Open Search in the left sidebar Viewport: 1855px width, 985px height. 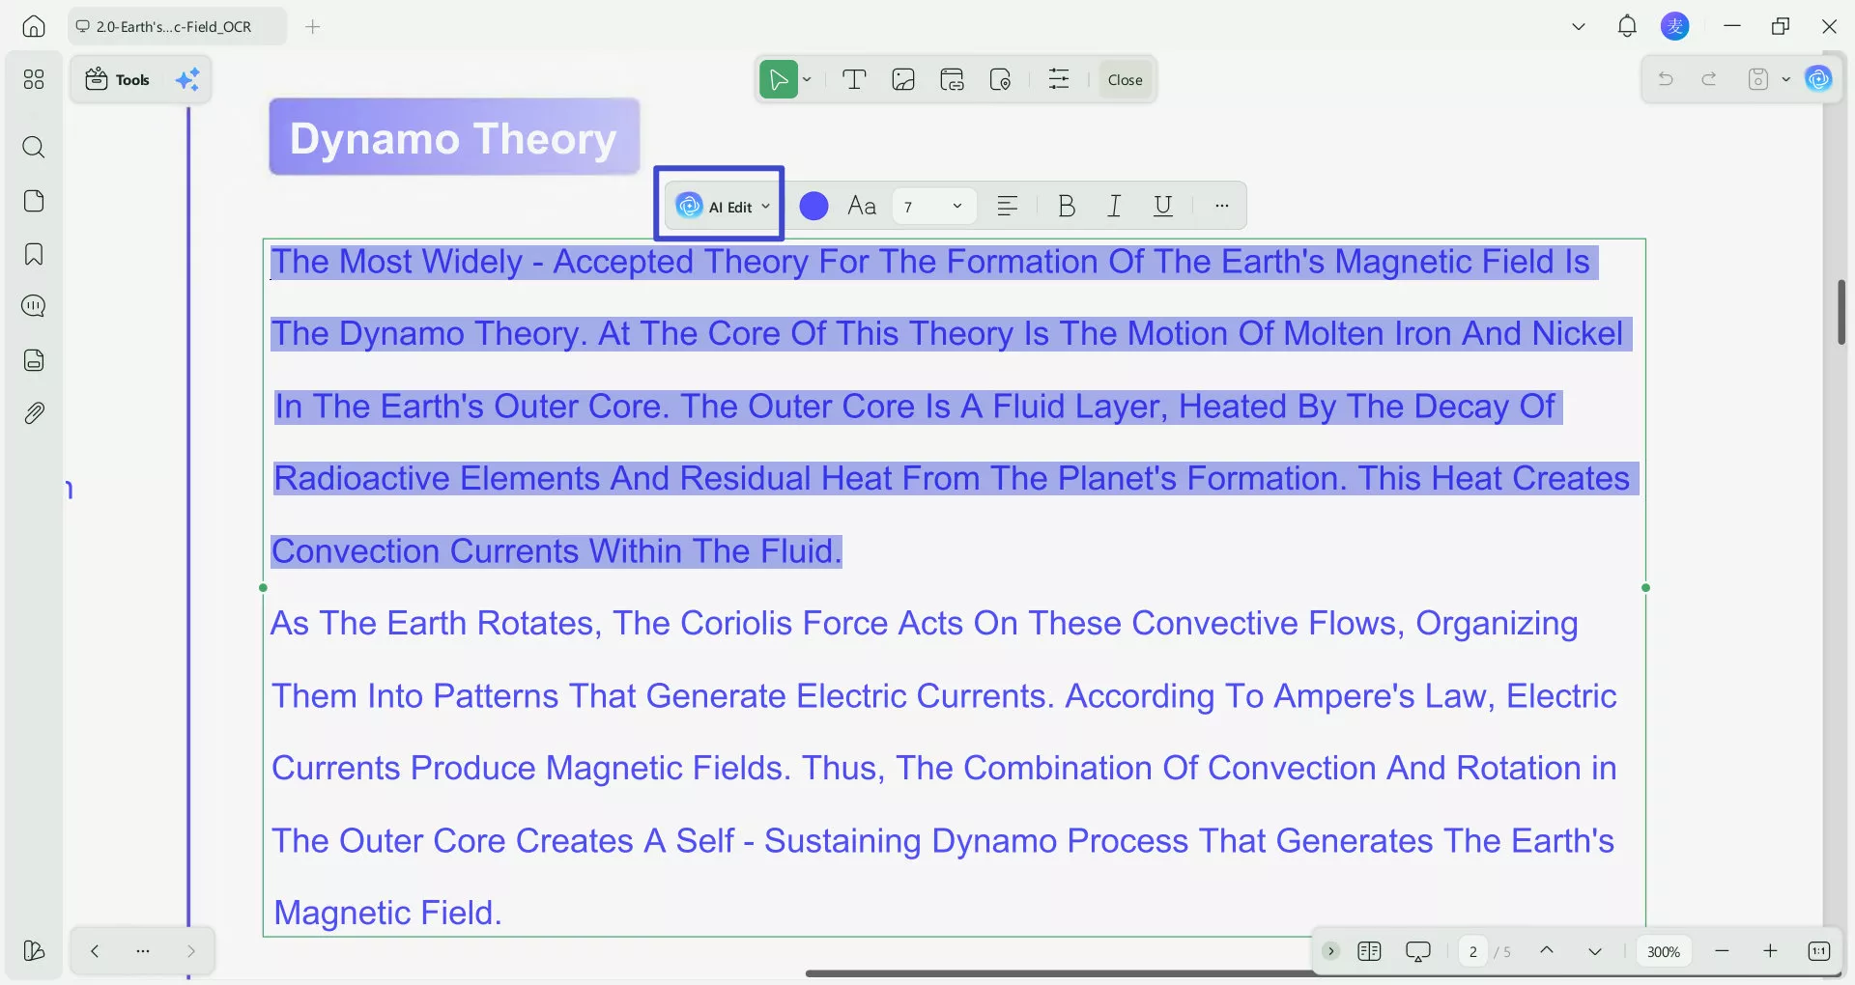34,148
